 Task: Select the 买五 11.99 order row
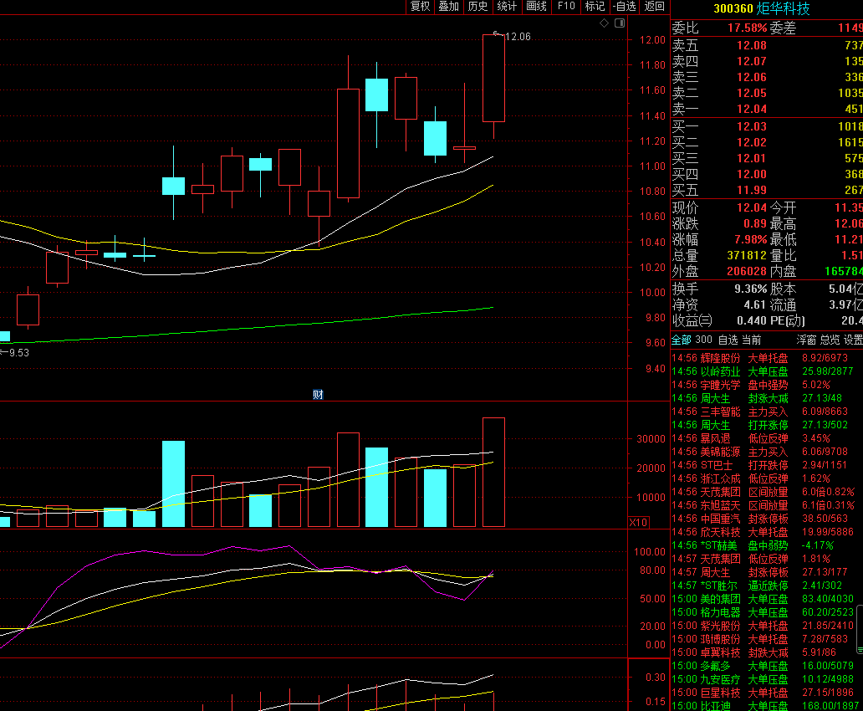click(x=767, y=191)
